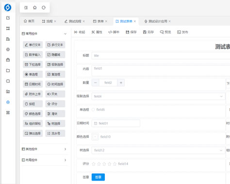Screen dimensions: 230x184
Task: Collapse the 常用控件 section chevron
Action: pos(65,33)
